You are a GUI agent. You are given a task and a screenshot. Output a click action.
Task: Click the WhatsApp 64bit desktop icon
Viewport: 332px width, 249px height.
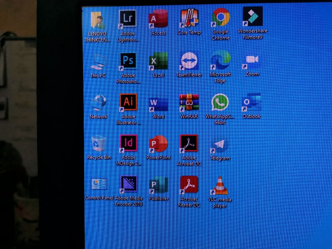click(220, 103)
